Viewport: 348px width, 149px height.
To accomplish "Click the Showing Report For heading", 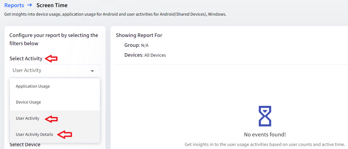I will (x=139, y=35).
